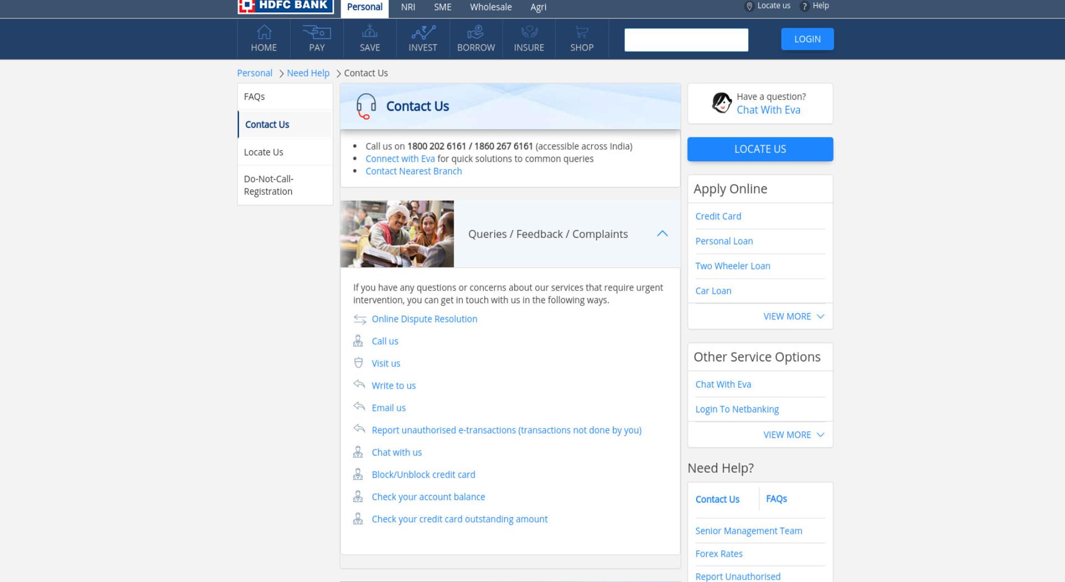Click the Locate us pin icon

(x=749, y=6)
